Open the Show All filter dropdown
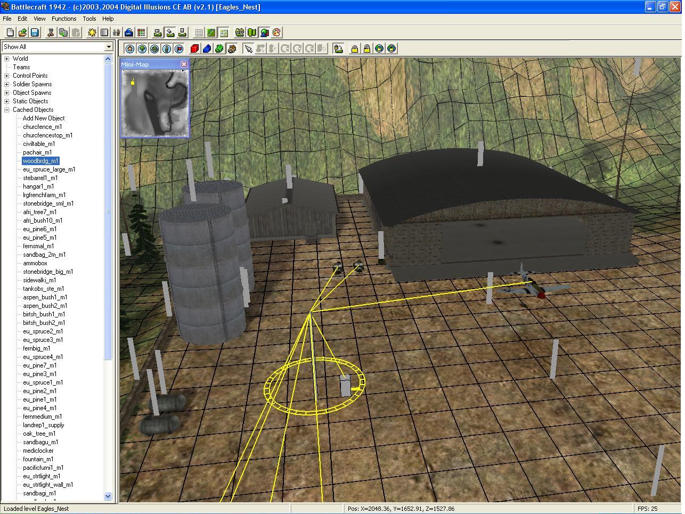 pos(109,47)
